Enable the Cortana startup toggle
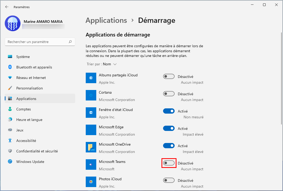The height and width of the screenshot is (191, 283). tap(169, 94)
